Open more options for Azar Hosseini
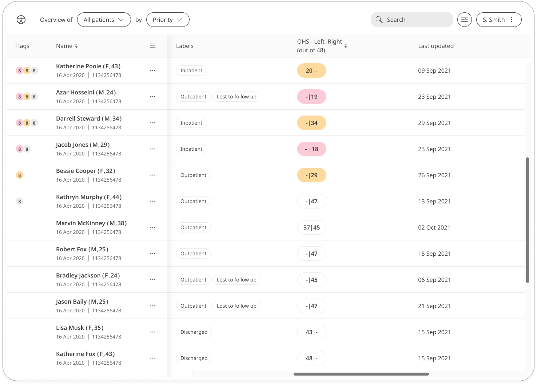Viewport: 537px width, 385px height. click(153, 97)
